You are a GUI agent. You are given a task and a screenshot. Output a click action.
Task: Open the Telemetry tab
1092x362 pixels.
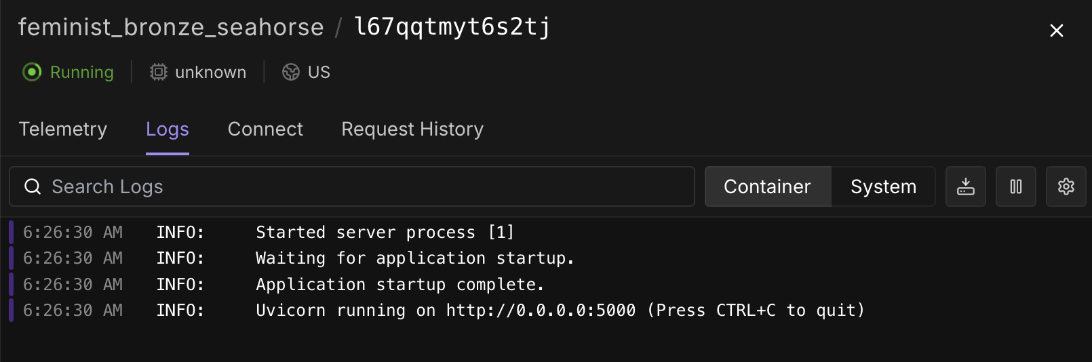point(63,129)
